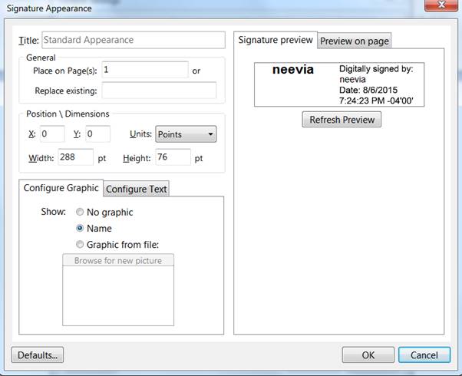Choose Graphic from file option
Screen dimensions: 462x376
point(80,244)
